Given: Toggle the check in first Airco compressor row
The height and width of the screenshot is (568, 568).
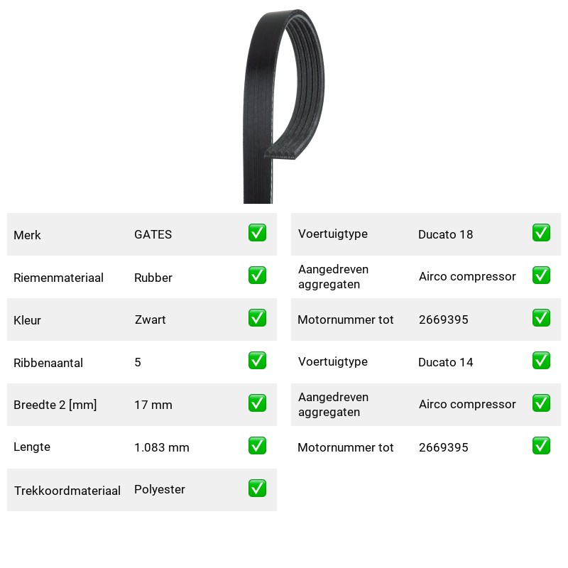Looking at the screenshot, I should point(541,275).
